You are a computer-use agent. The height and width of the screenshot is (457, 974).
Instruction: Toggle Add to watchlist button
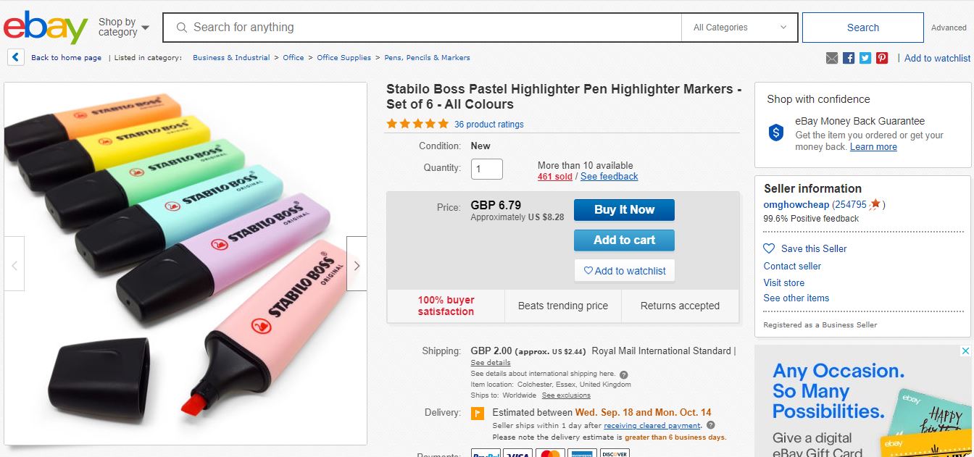tap(625, 271)
